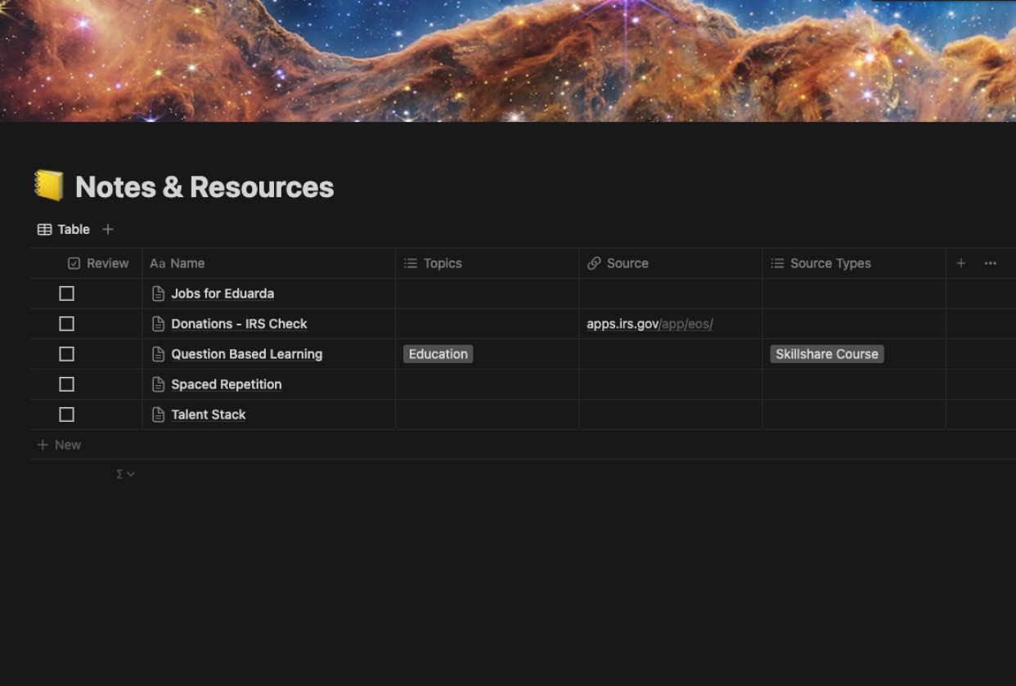Click empty Source cell for Question Based Learning

[x=671, y=354]
